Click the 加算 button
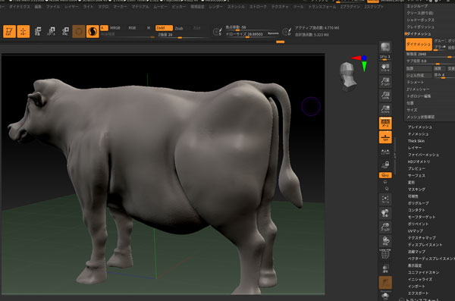The image size is (455, 301). click(x=419, y=68)
